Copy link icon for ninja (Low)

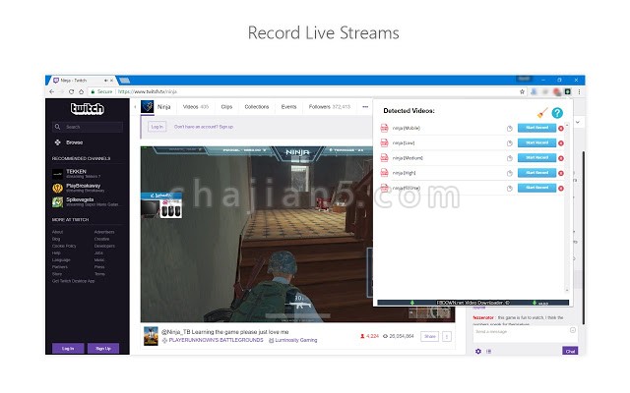510,143
